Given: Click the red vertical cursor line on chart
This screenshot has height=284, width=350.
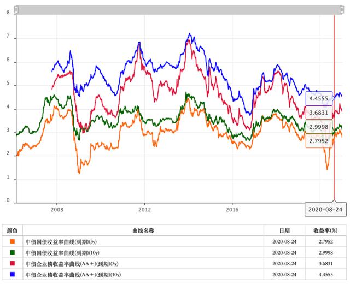Looking at the screenshot, I should click(334, 109).
